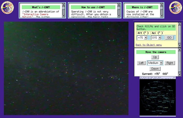The width and height of the screenshot is (183, 118).
Task: Click the Interactive Camera Network red link
Action: pyautogui.click(x=35, y=15)
